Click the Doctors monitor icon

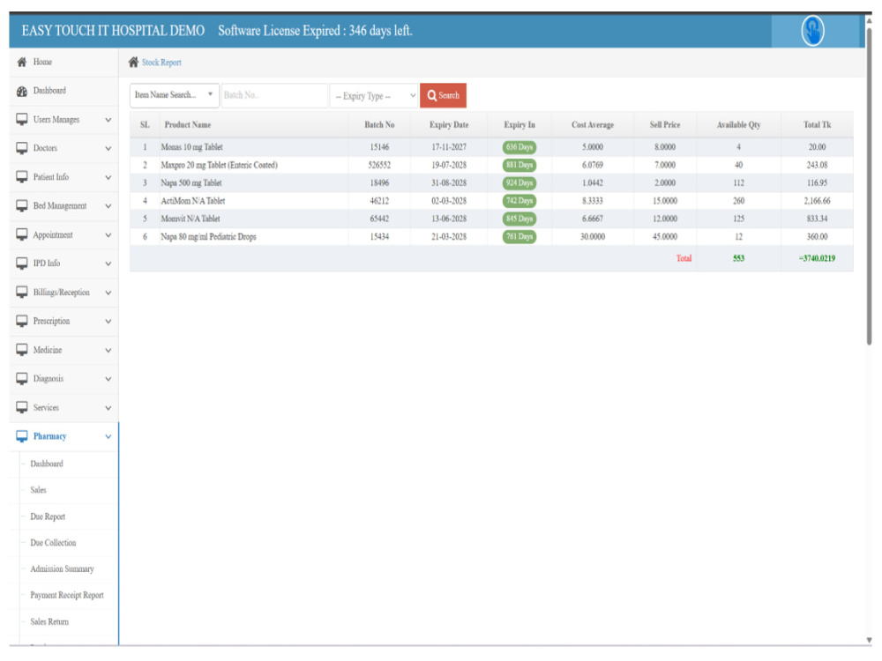pos(21,148)
